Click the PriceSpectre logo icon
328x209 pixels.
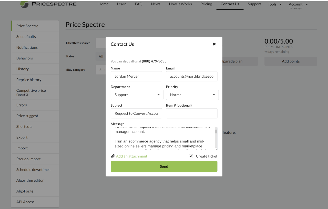24,4
